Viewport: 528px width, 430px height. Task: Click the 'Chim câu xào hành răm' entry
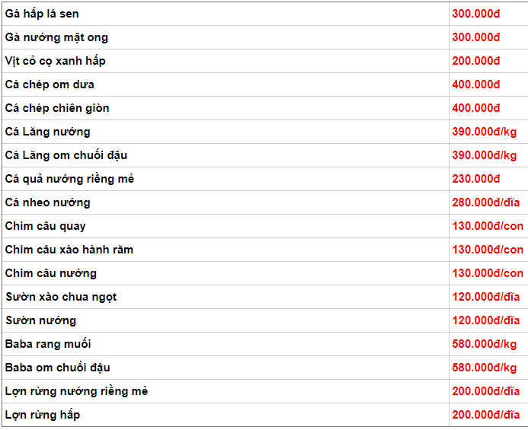(69, 250)
